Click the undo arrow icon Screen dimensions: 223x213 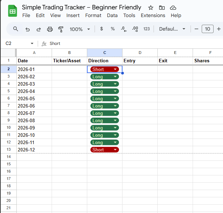(28, 29)
